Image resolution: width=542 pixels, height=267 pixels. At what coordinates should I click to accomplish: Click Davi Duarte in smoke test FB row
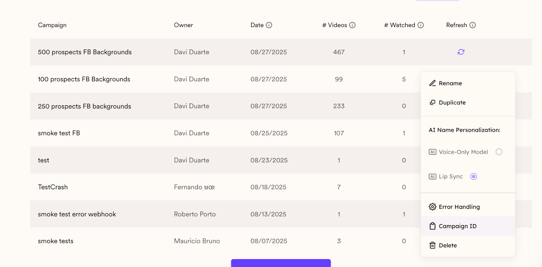(192, 133)
